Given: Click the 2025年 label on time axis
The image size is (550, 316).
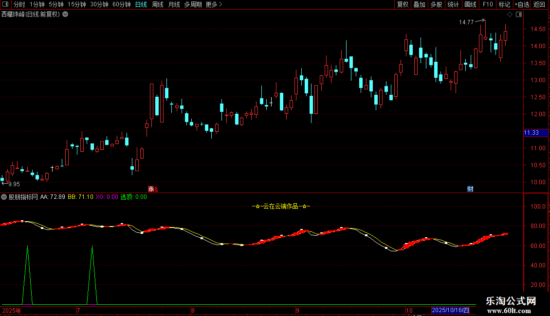Looking at the screenshot, I should [x=12, y=310].
